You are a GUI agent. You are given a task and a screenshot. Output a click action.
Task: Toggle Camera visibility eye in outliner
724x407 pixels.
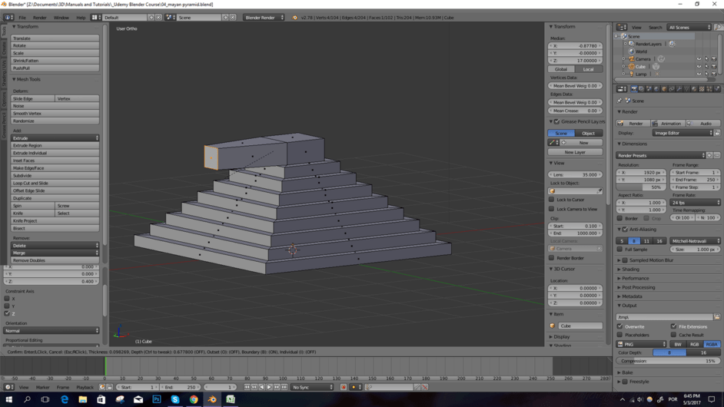[x=699, y=59]
